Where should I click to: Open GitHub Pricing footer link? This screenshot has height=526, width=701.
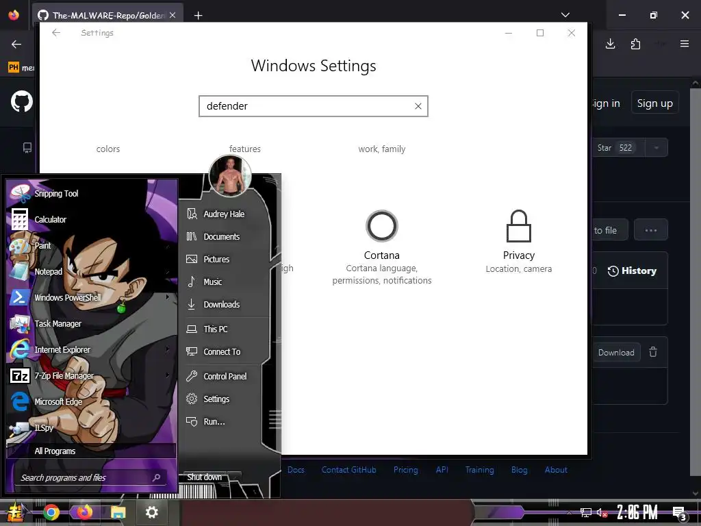point(405,470)
